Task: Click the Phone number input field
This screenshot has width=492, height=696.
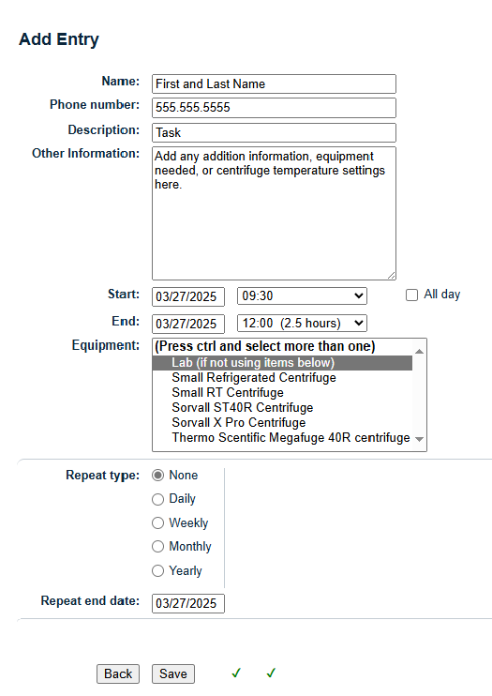Action: coord(274,108)
